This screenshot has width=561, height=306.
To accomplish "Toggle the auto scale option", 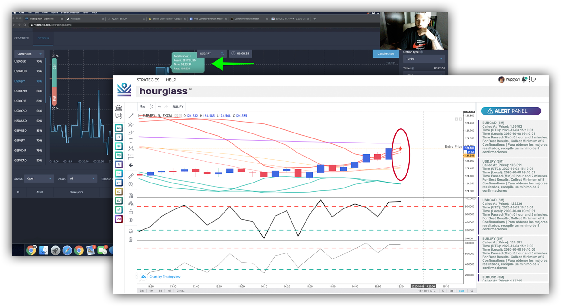I will (x=462, y=291).
